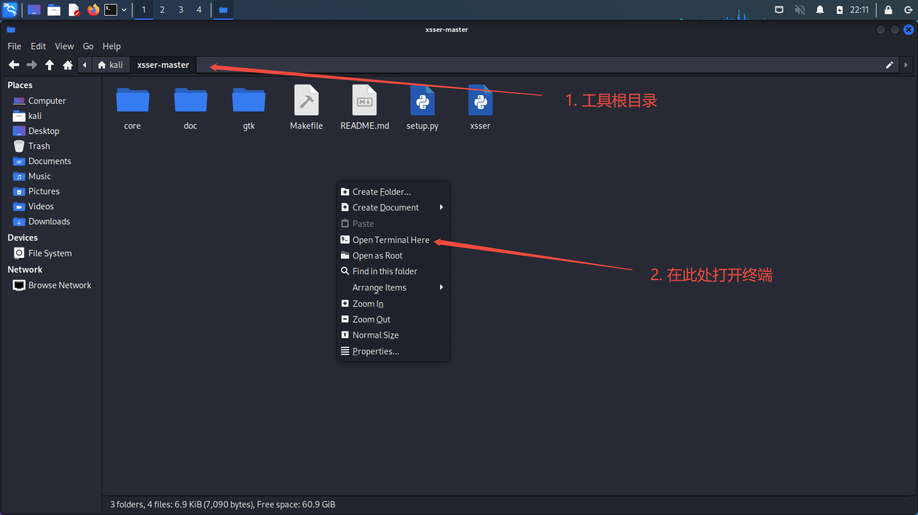Viewport: 918px width, 515px height.
Task: Click the kali path breadcrumb button
Action: (111, 65)
